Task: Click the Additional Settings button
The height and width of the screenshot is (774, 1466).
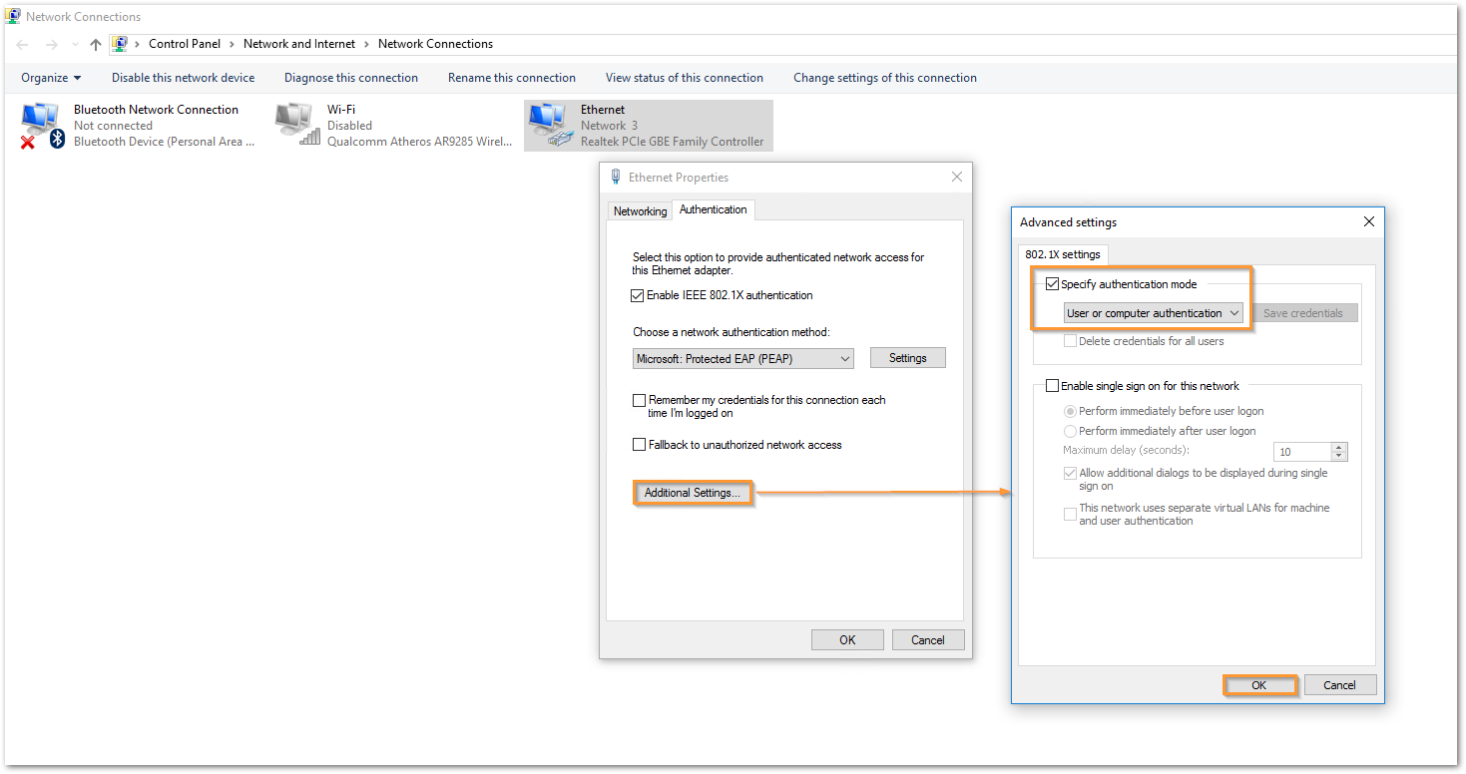Action: click(693, 493)
